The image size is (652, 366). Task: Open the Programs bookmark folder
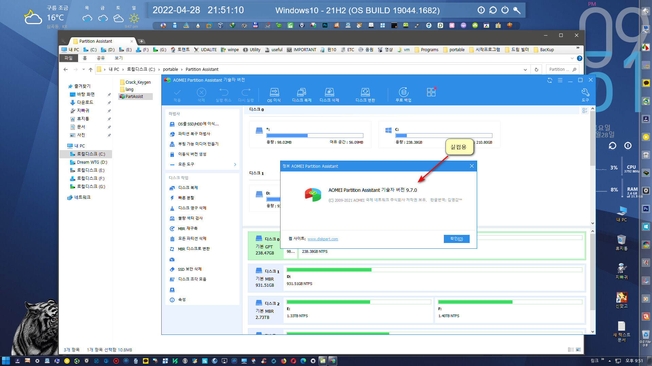[426, 50]
